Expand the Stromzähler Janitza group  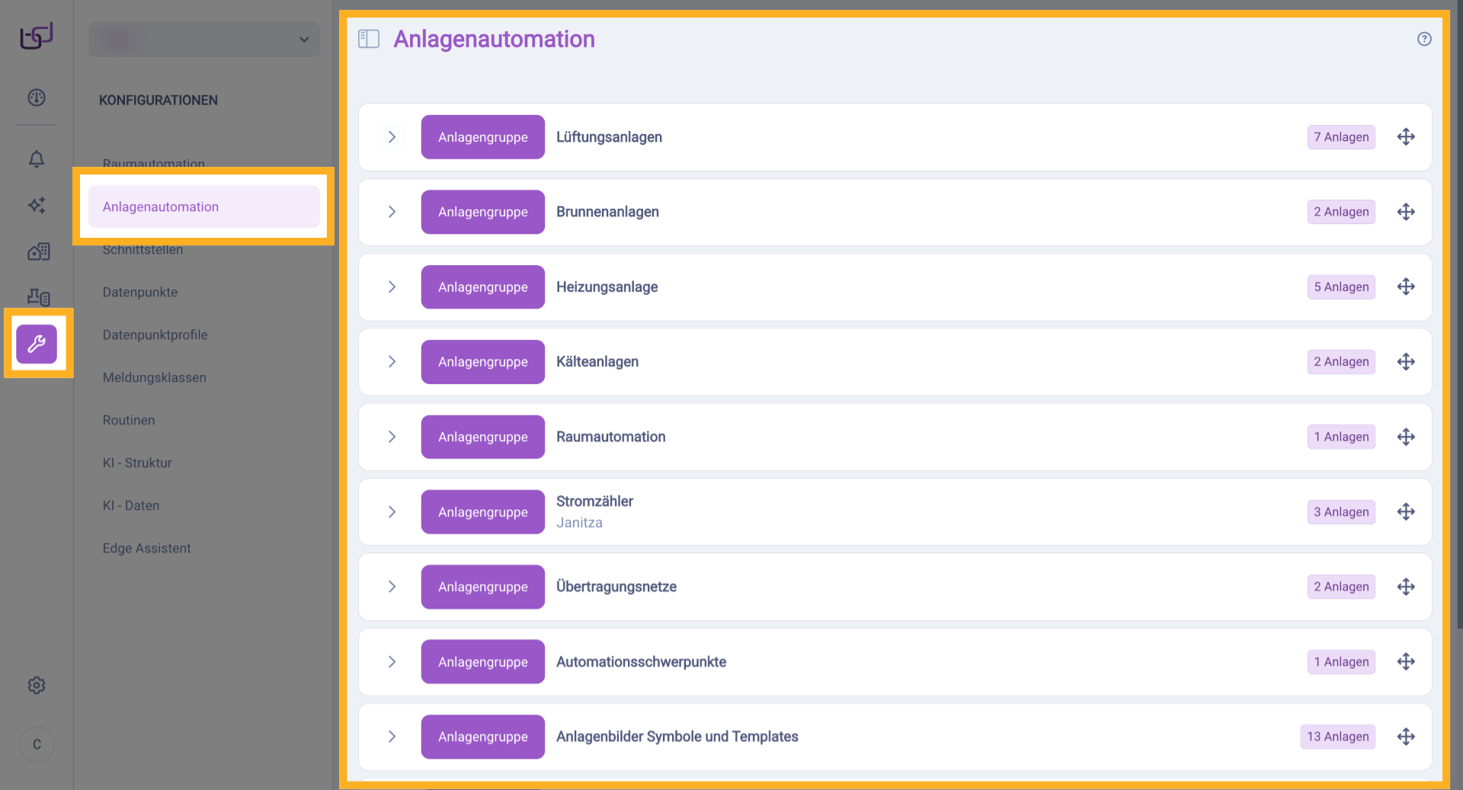pyautogui.click(x=392, y=512)
